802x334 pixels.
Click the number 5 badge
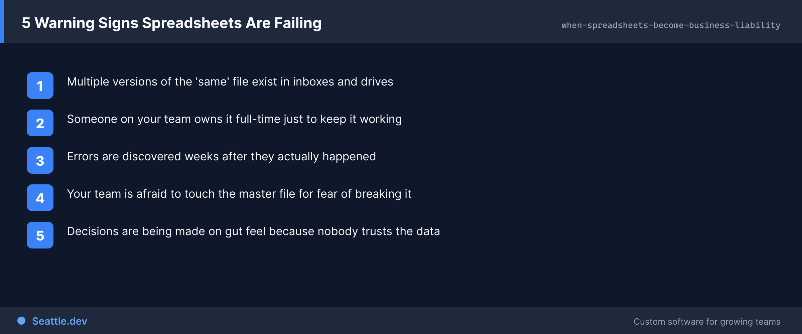tap(40, 235)
